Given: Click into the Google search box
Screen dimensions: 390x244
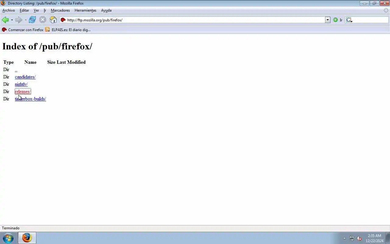Looking at the screenshot, I should pyautogui.click(x=370, y=20).
